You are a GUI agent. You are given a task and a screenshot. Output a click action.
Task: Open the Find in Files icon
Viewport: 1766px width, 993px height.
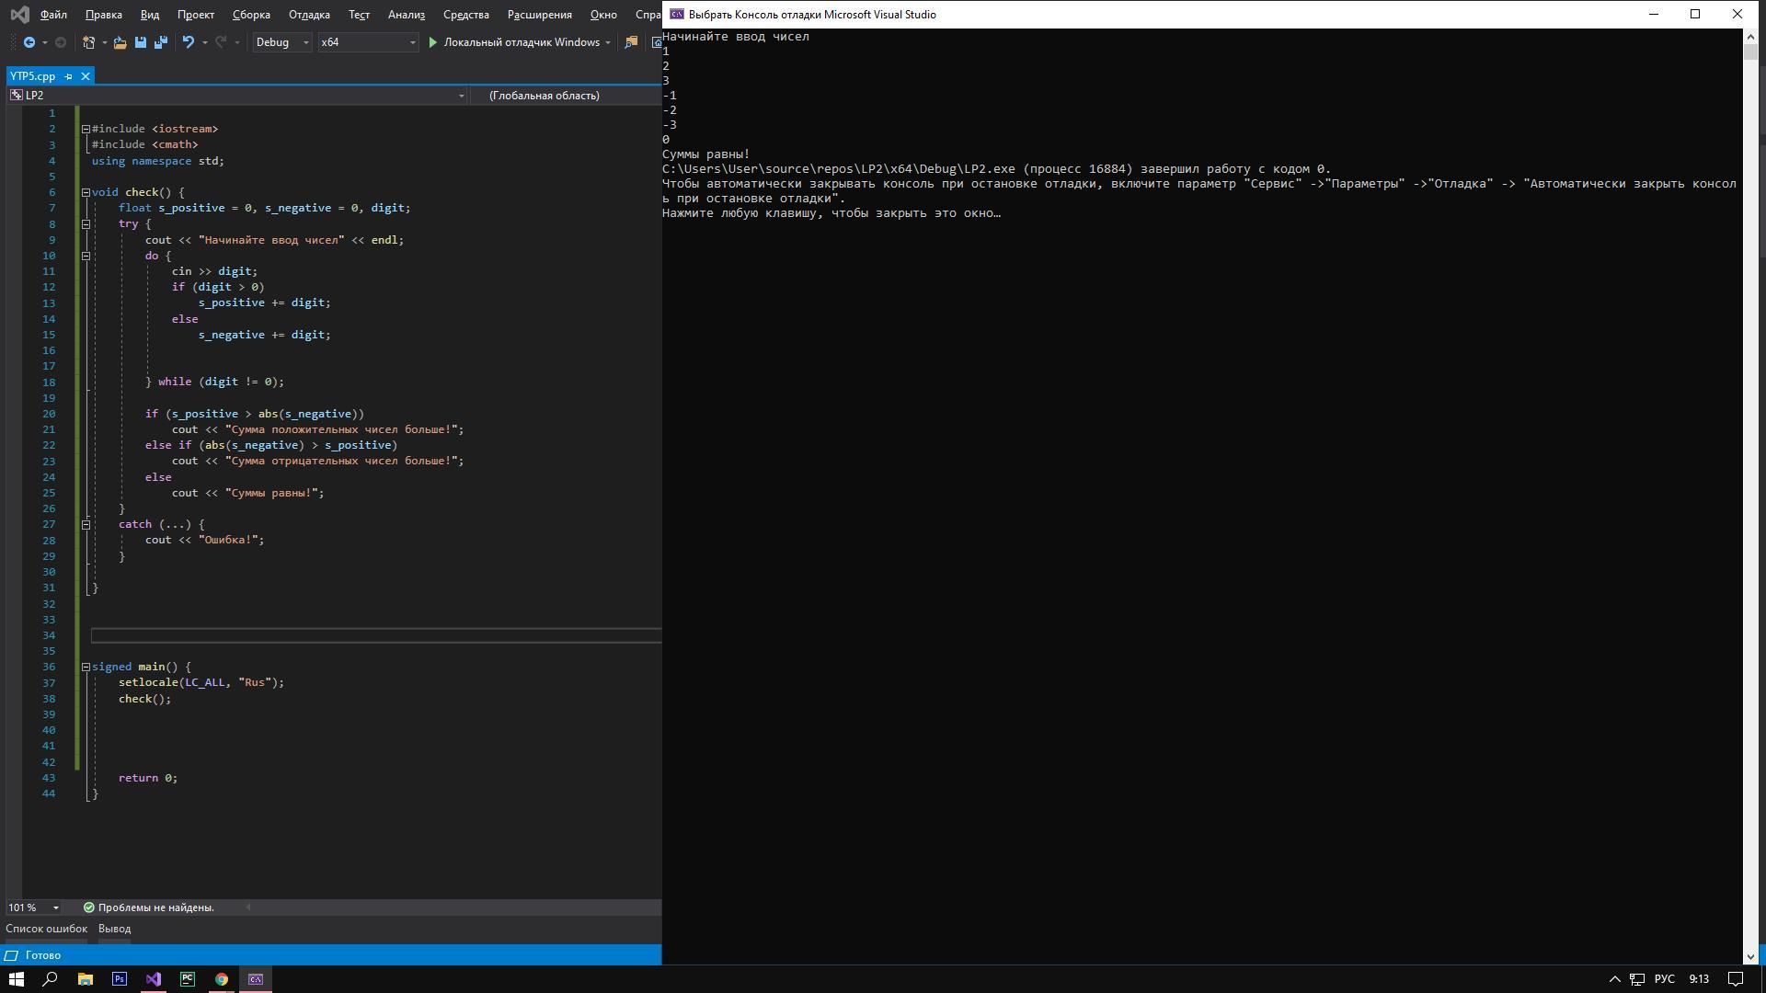pos(631,42)
